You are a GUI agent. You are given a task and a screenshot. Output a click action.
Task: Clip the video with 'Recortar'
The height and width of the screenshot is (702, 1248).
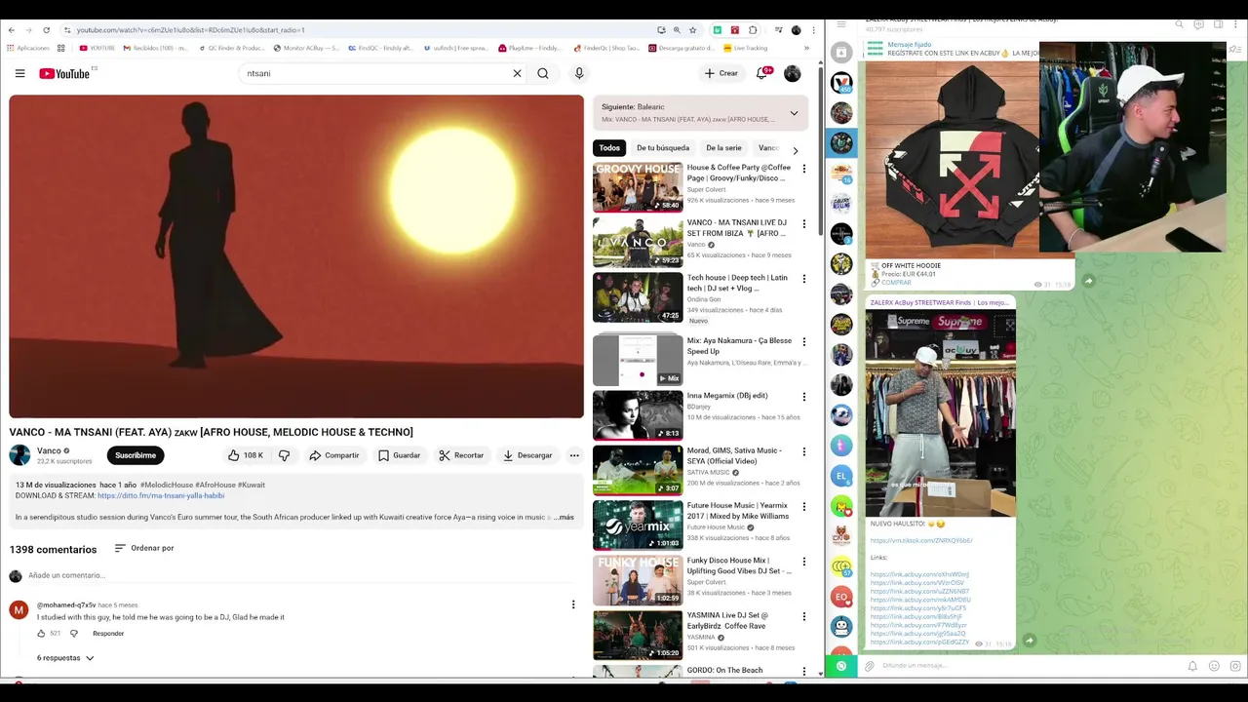461,455
